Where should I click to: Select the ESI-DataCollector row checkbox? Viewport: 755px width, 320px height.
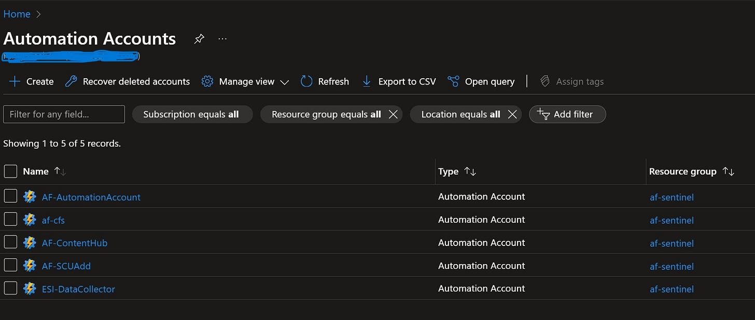pyautogui.click(x=10, y=288)
